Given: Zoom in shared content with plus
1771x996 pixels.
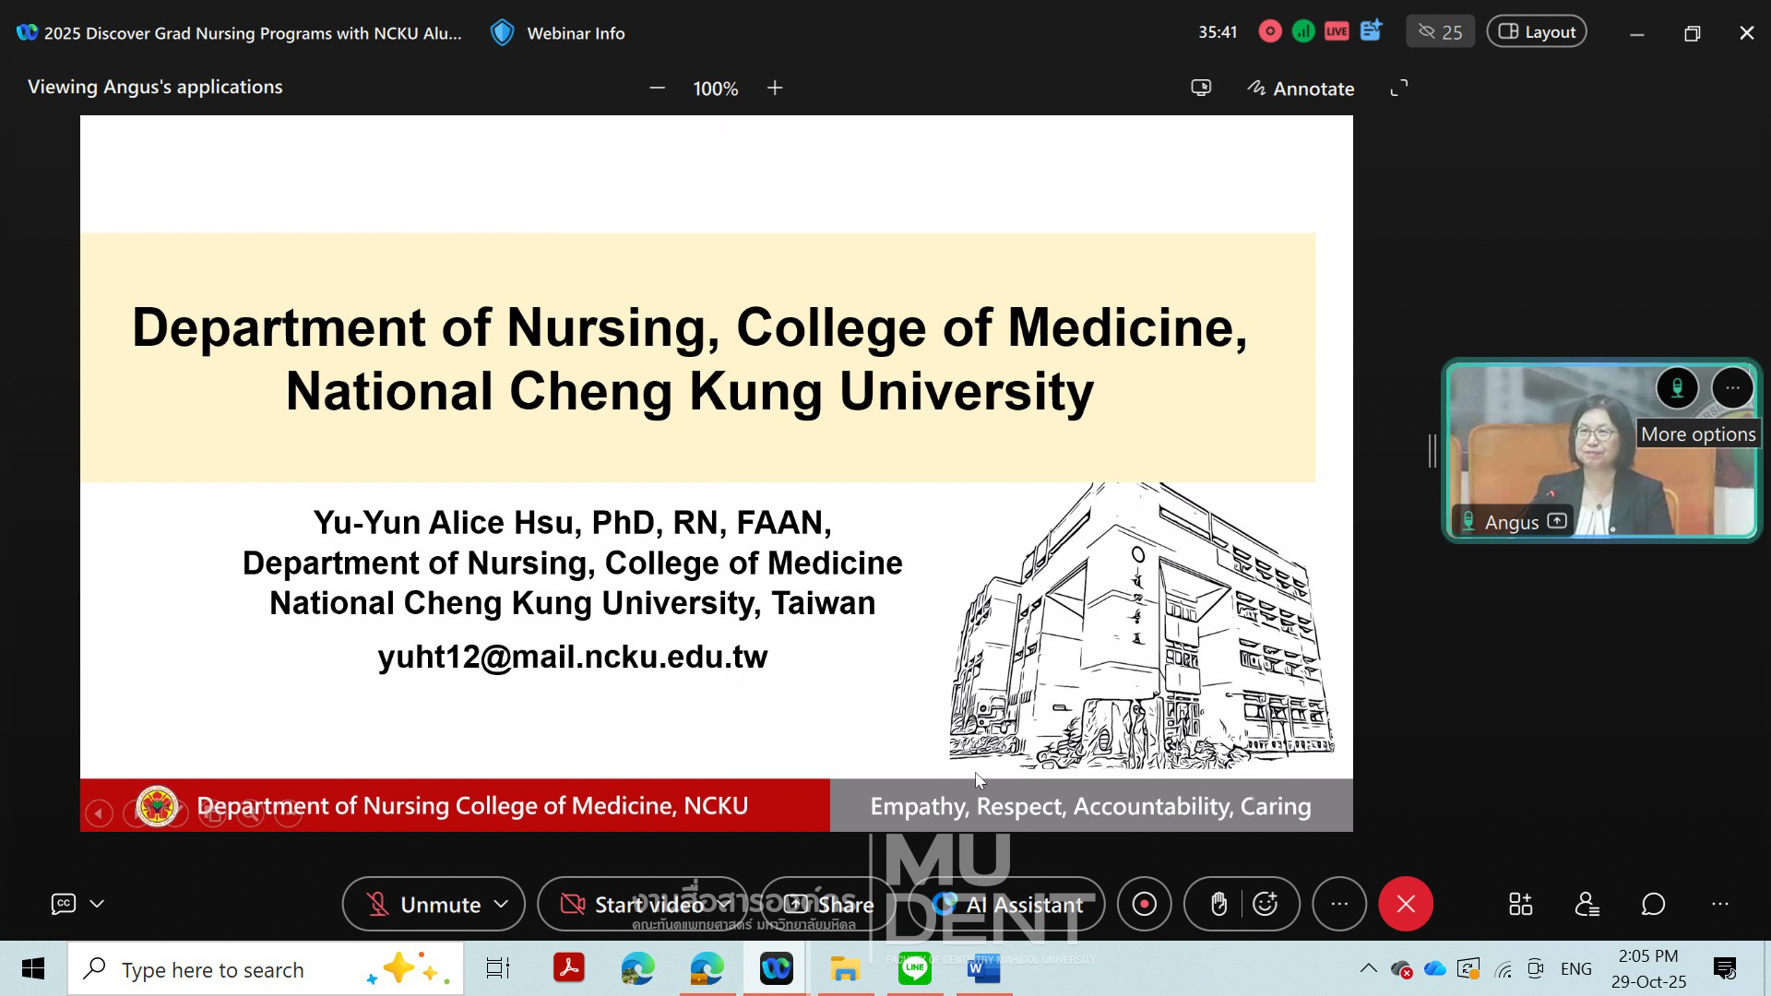Looking at the screenshot, I should 775,88.
